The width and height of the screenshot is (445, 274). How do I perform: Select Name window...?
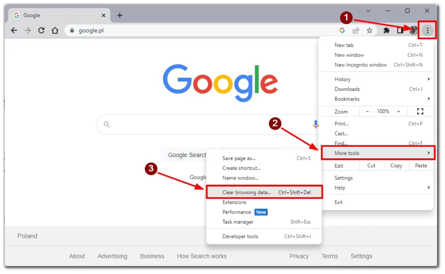(x=264, y=178)
